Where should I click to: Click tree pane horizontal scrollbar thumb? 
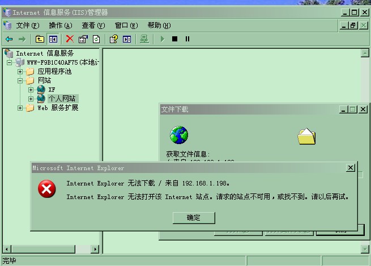(x=43, y=249)
